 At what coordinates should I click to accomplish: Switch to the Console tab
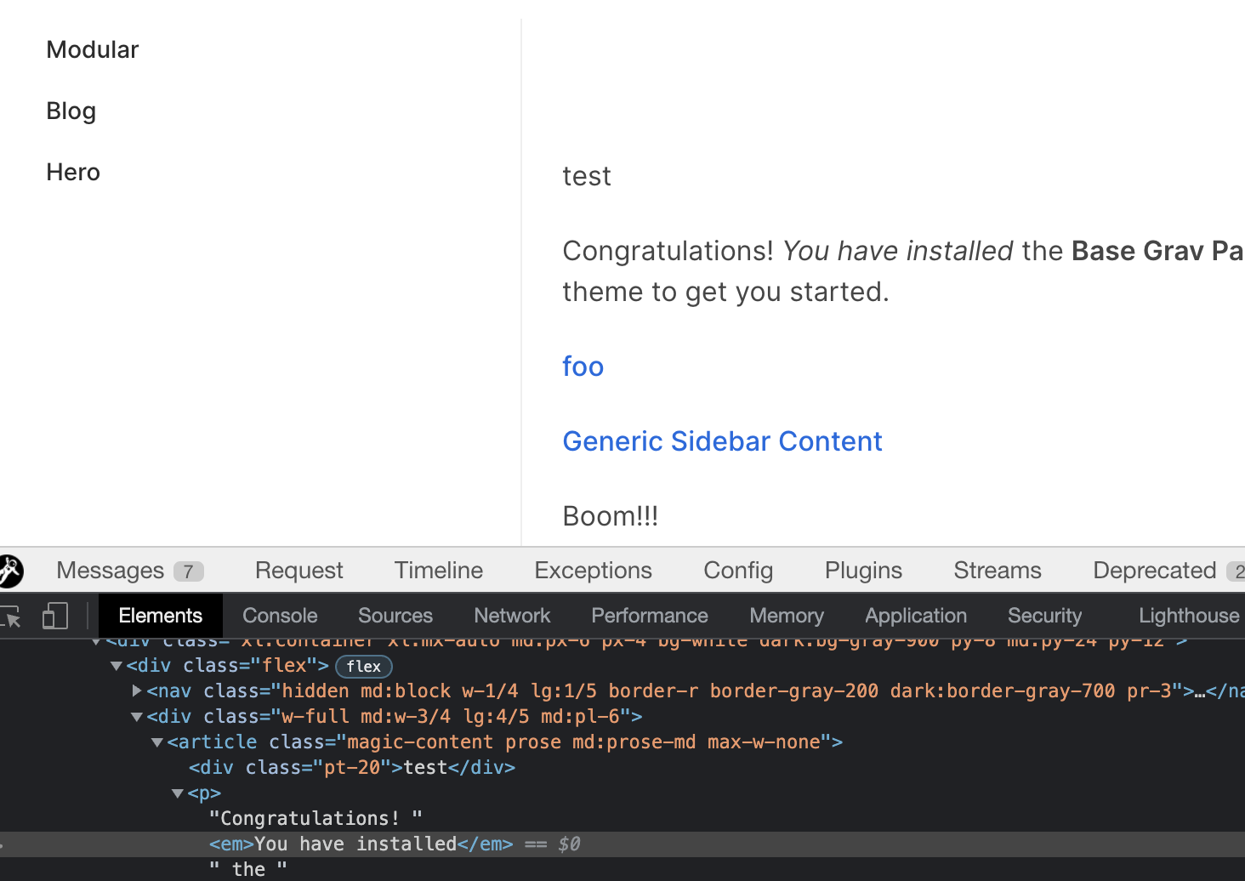(x=280, y=615)
